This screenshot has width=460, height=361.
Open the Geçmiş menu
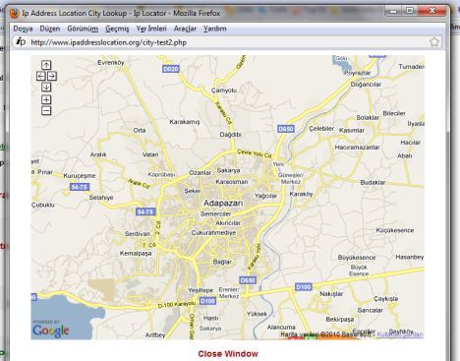click(117, 29)
